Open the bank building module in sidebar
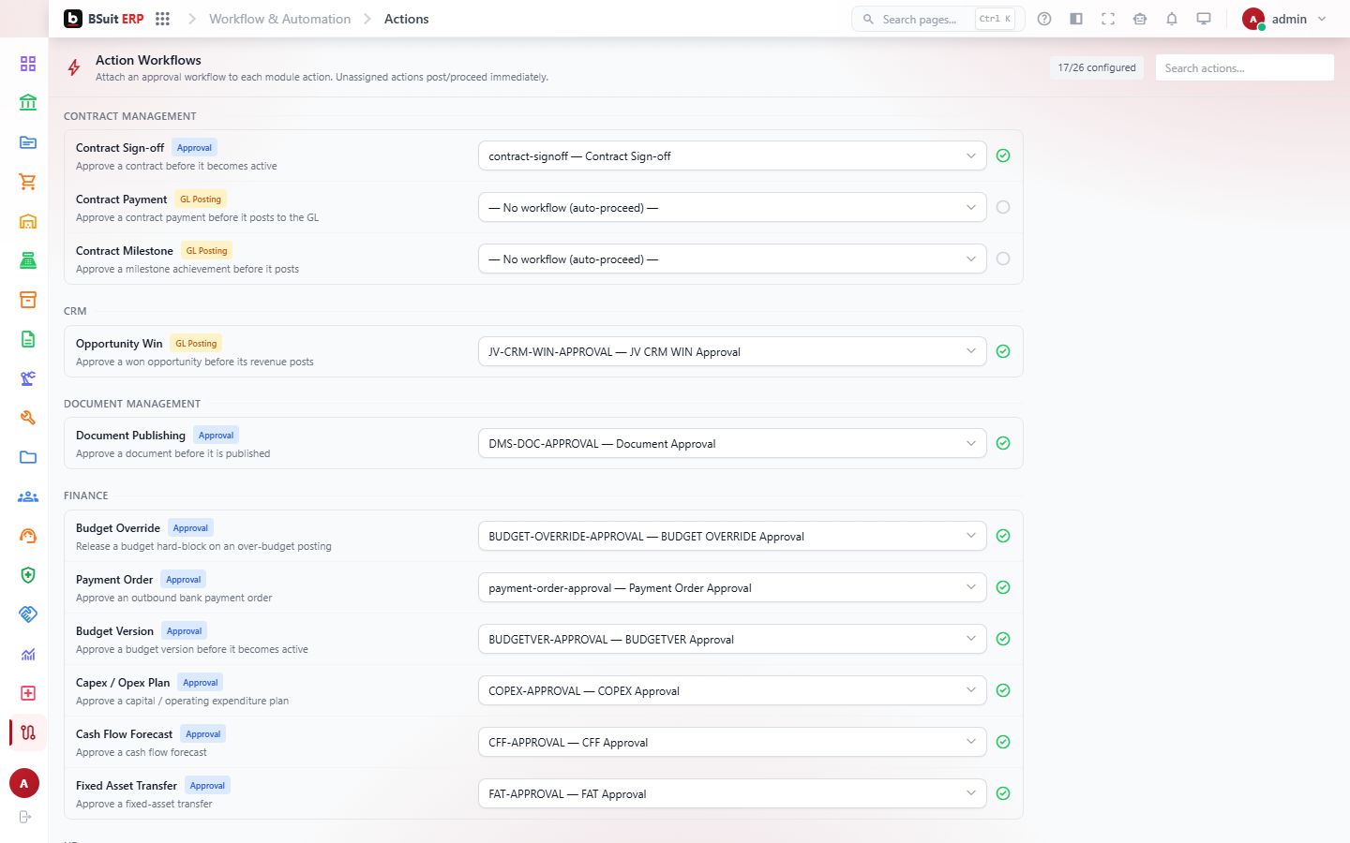This screenshot has height=843, width=1350. (x=28, y=103)
